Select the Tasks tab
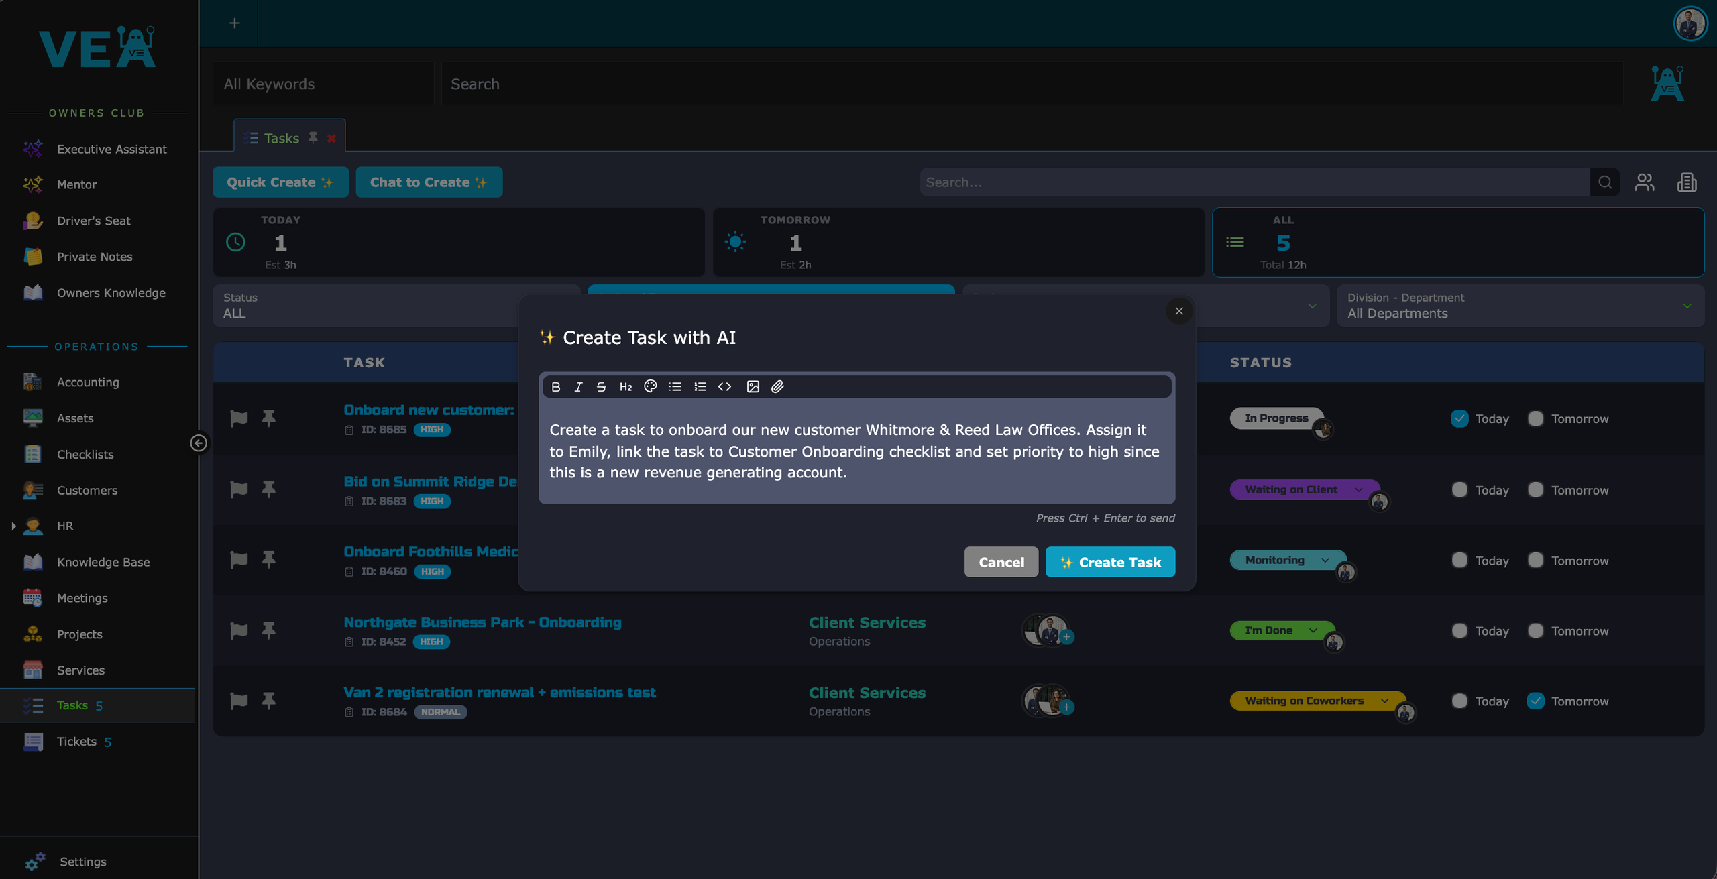 tap(281, 138)
